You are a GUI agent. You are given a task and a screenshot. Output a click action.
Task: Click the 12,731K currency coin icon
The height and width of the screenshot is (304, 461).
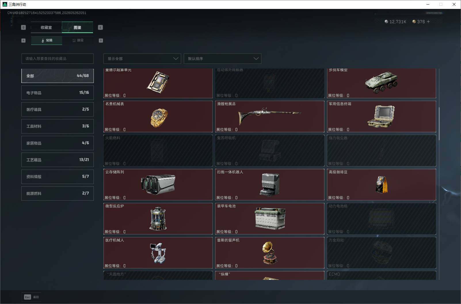pos(386,22)
